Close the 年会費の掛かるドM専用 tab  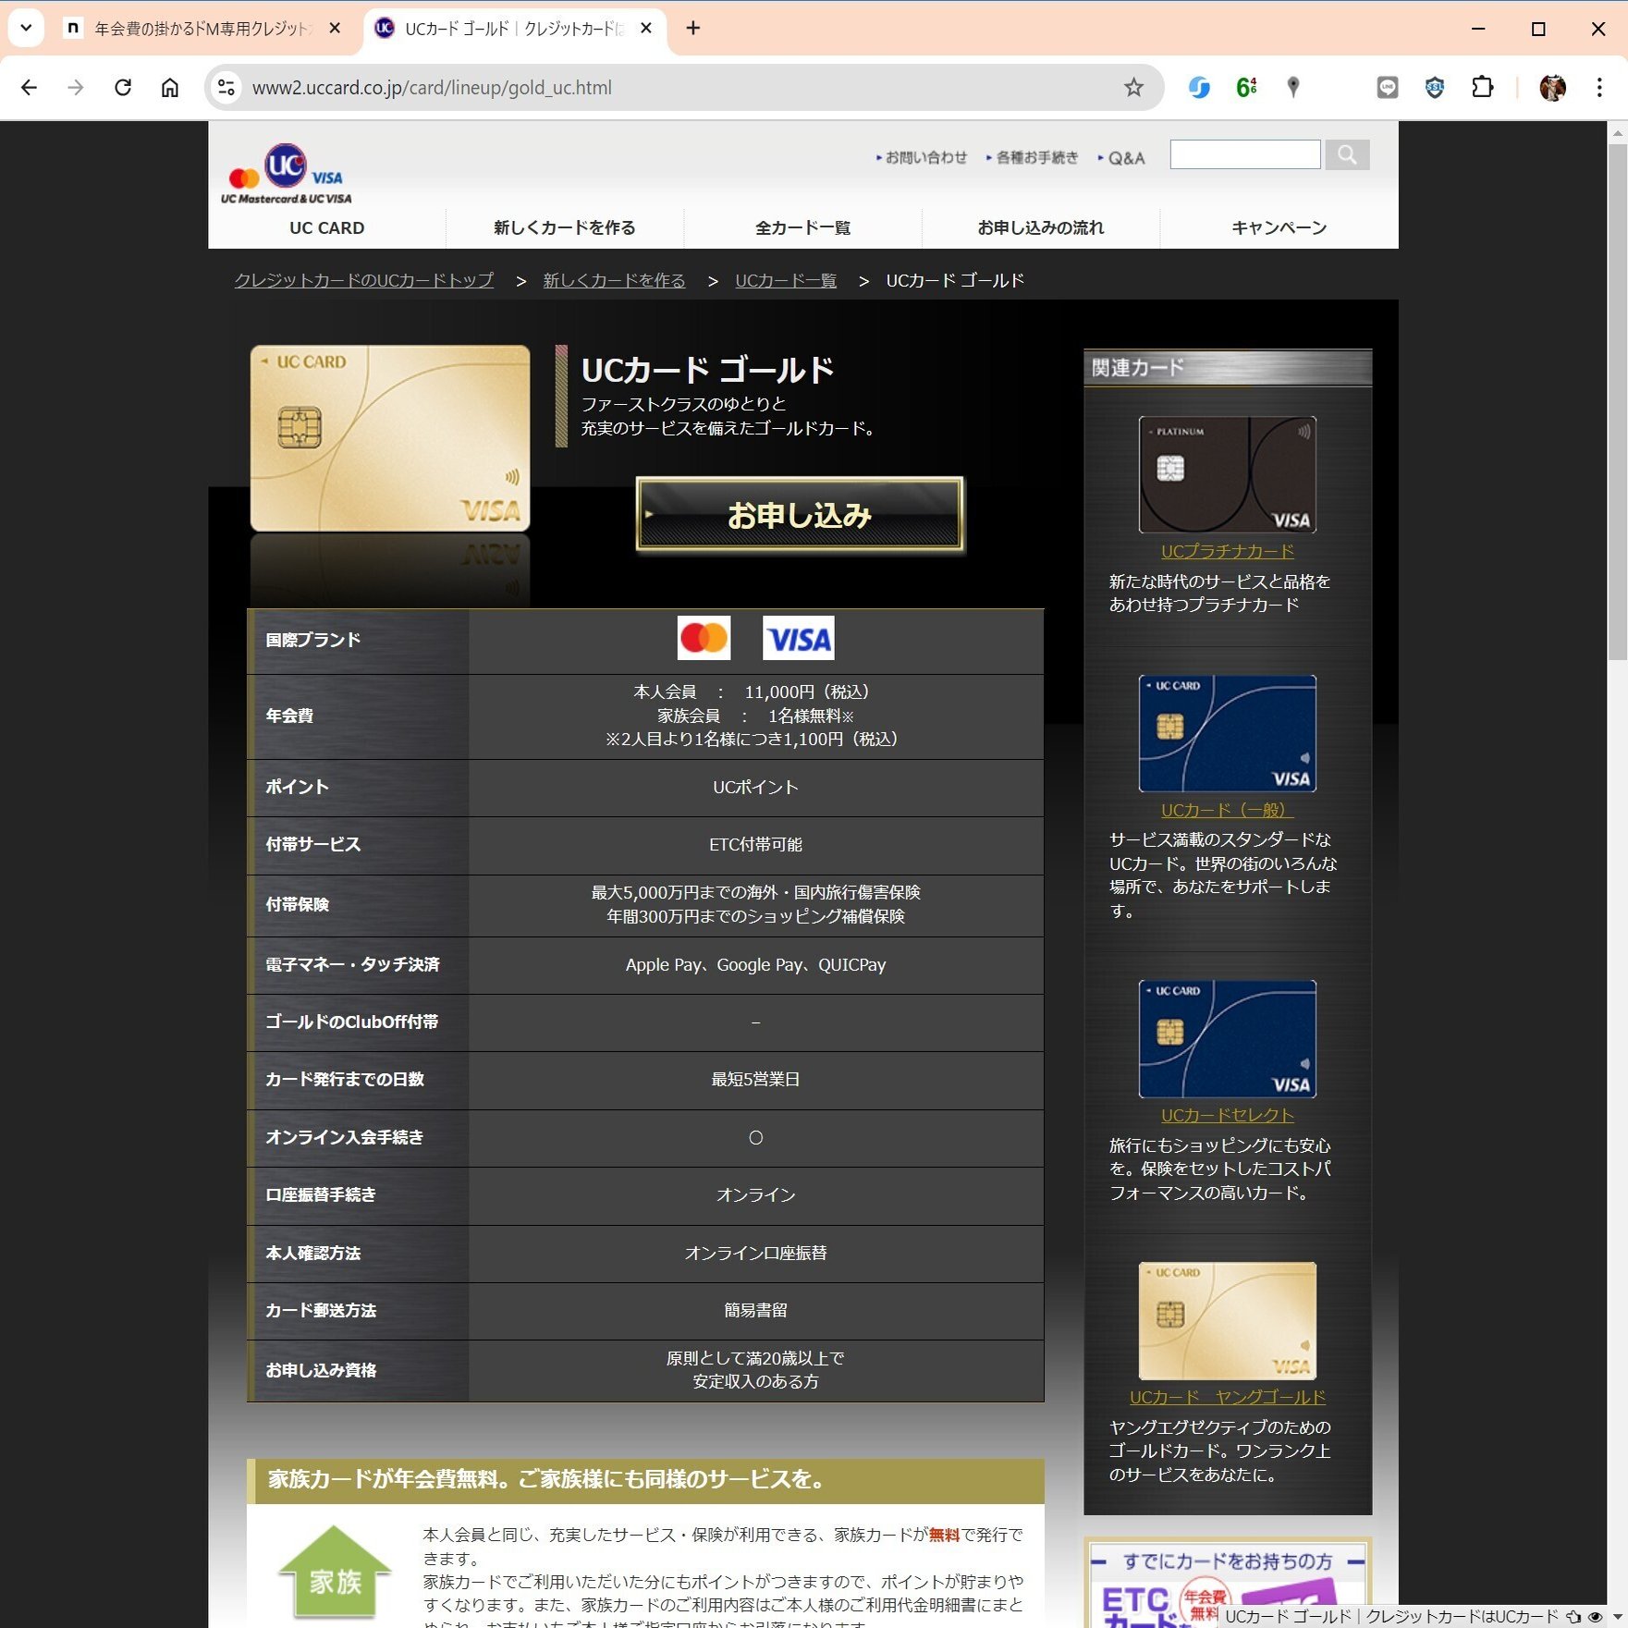click(335, 29)
